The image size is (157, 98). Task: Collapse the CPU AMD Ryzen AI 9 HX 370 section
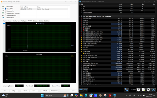click(80, 16)
